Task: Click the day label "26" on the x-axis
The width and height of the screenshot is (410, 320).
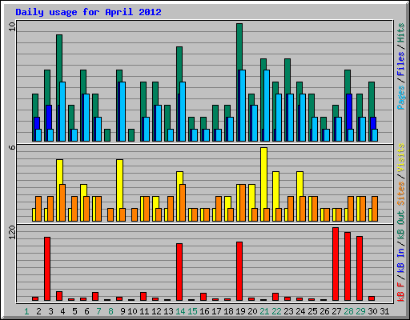Action: point(324,311)
